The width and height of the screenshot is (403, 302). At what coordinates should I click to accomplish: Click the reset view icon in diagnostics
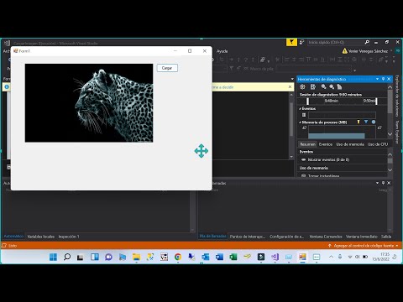click(339, 87)
